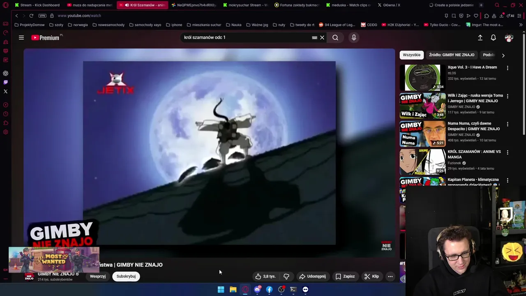The image size is (526, 296).
Task: Clear the search box with the X icon
Action: [322, 37]
